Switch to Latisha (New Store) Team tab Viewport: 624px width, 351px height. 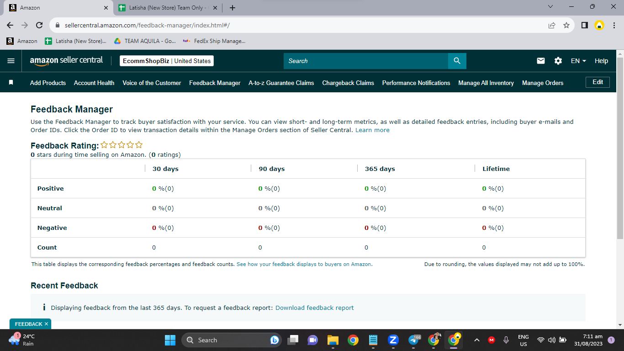click(x=168, y=8)
